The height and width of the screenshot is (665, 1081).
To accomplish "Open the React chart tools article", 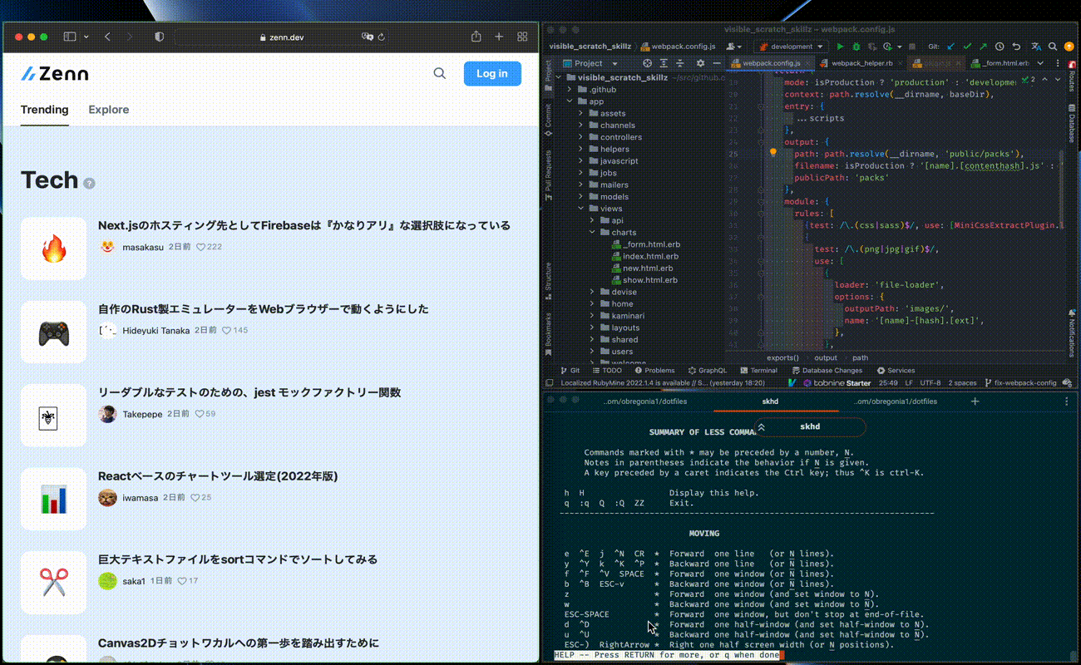I will tap(218, 476).
